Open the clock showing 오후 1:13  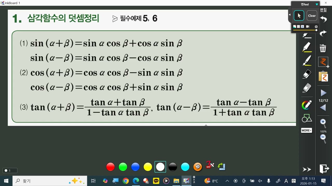[308, 181]
